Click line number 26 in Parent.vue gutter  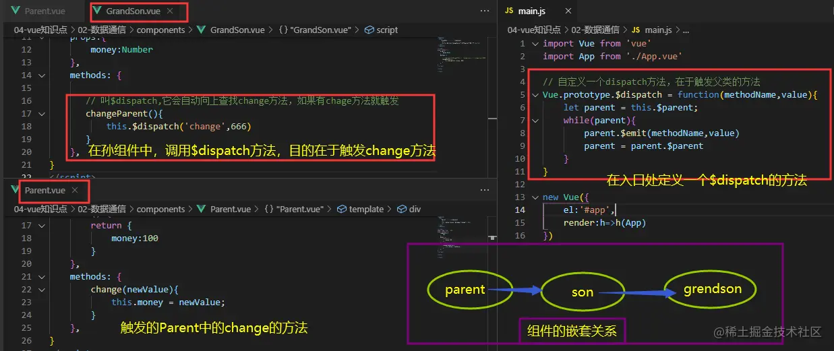coord(26,341)
